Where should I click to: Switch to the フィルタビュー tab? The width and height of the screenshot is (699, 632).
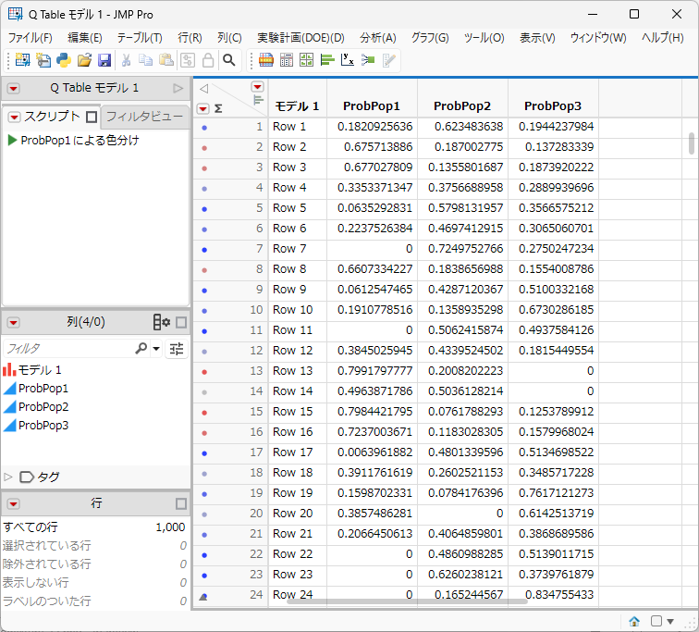(144, 117)
